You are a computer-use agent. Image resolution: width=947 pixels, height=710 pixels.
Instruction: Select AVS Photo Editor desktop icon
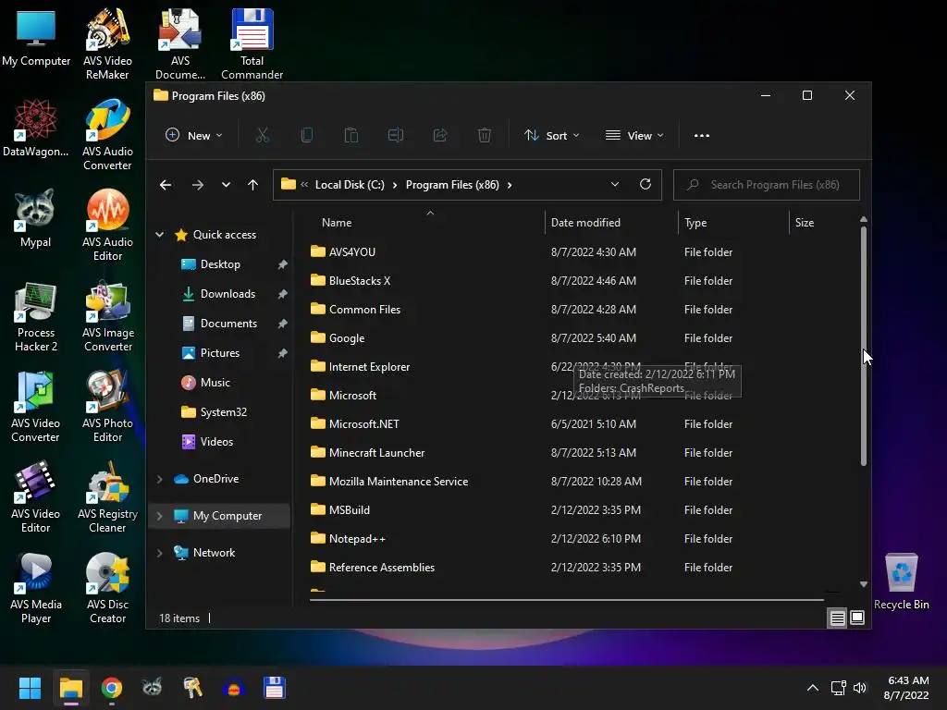click(107, 406)
